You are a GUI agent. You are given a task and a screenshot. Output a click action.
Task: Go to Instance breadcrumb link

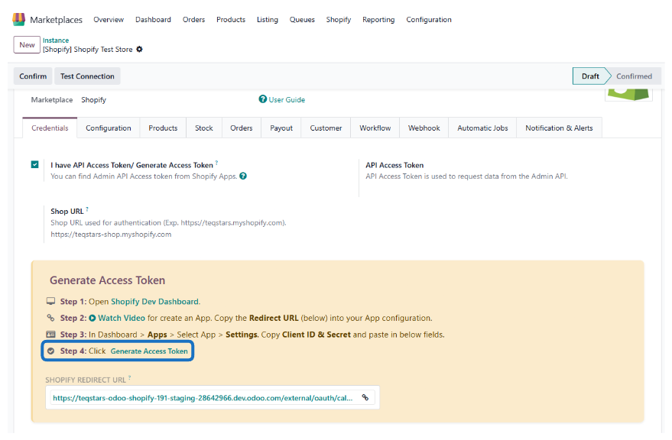(x=56, y=40)
